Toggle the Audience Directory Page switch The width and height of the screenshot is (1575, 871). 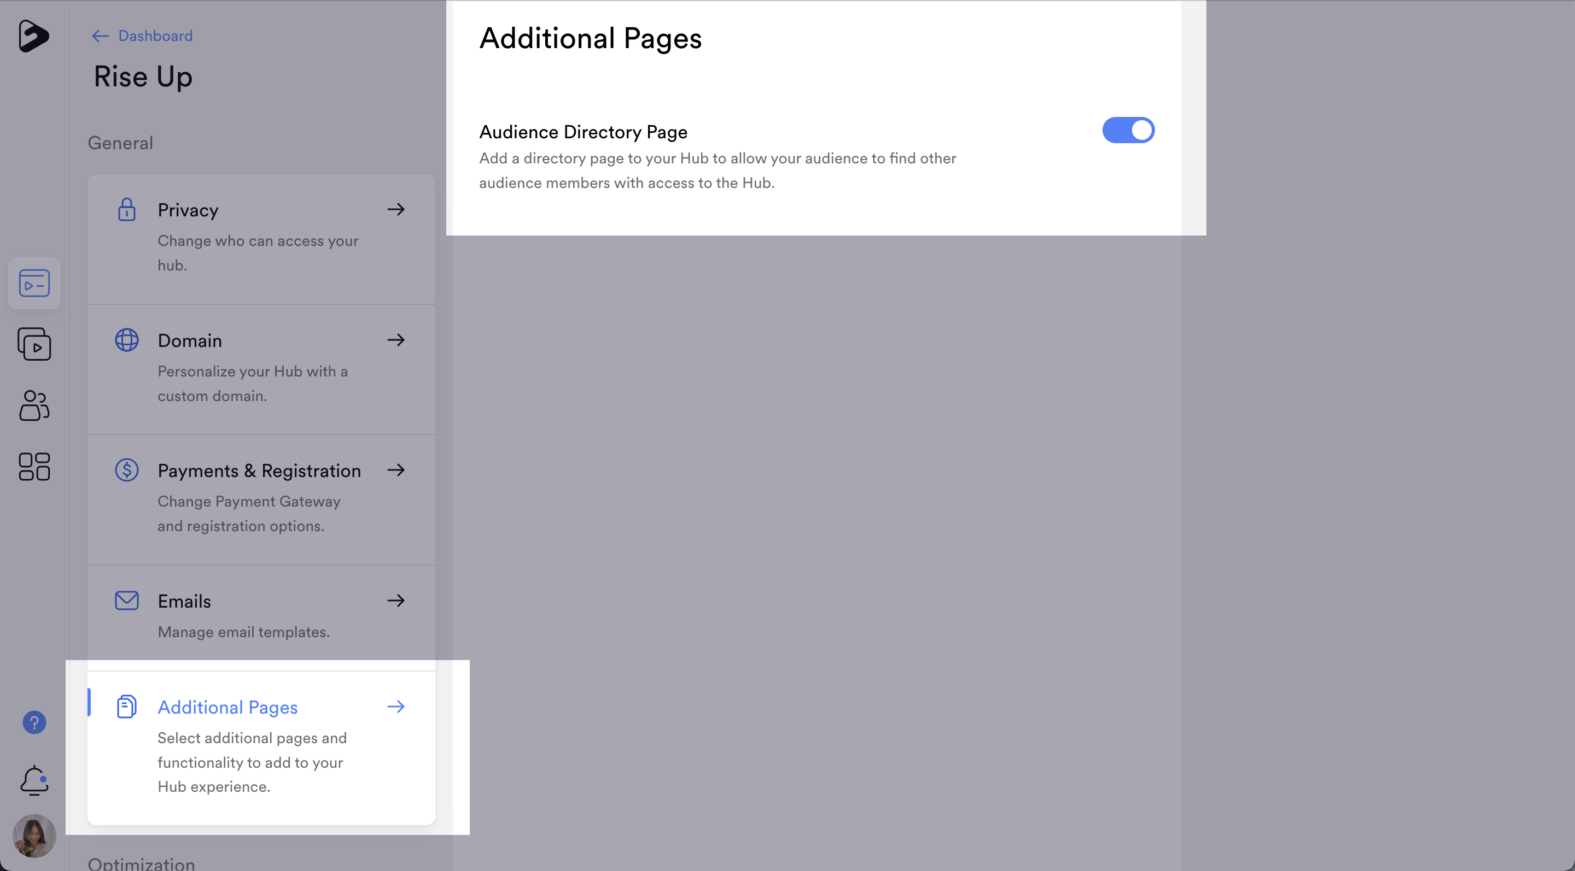1128,130
